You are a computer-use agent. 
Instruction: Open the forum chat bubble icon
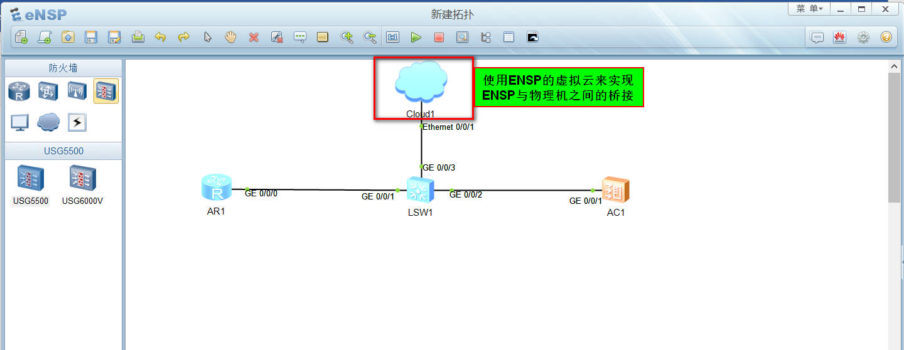(817, 37)
